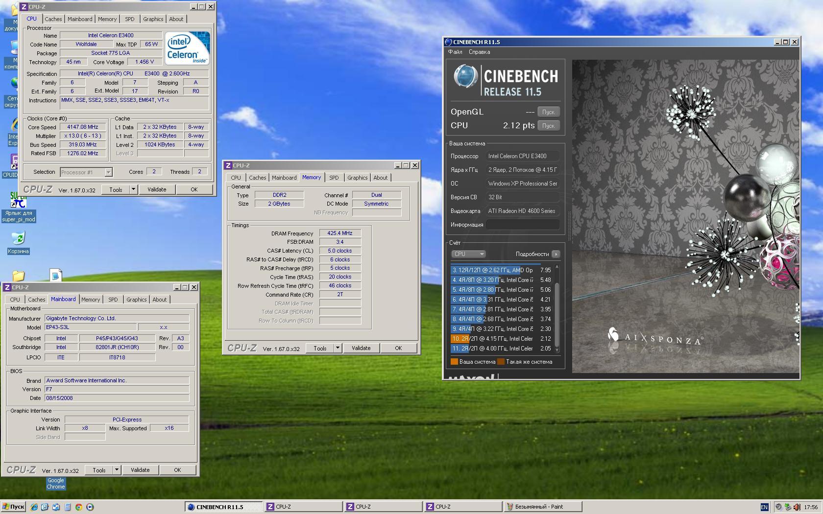Open the SPD tab in top CPU-Z window
This screenshot has height=514, width=823.
tap(129, 19)
